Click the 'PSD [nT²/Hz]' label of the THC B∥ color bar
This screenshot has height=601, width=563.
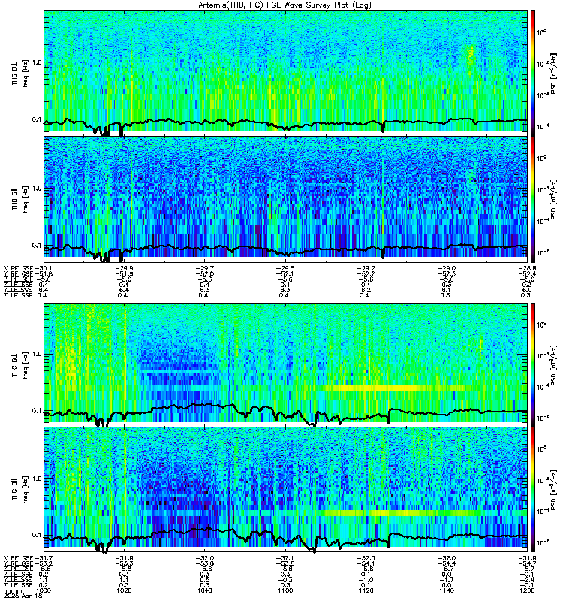(x=554, y=490)
